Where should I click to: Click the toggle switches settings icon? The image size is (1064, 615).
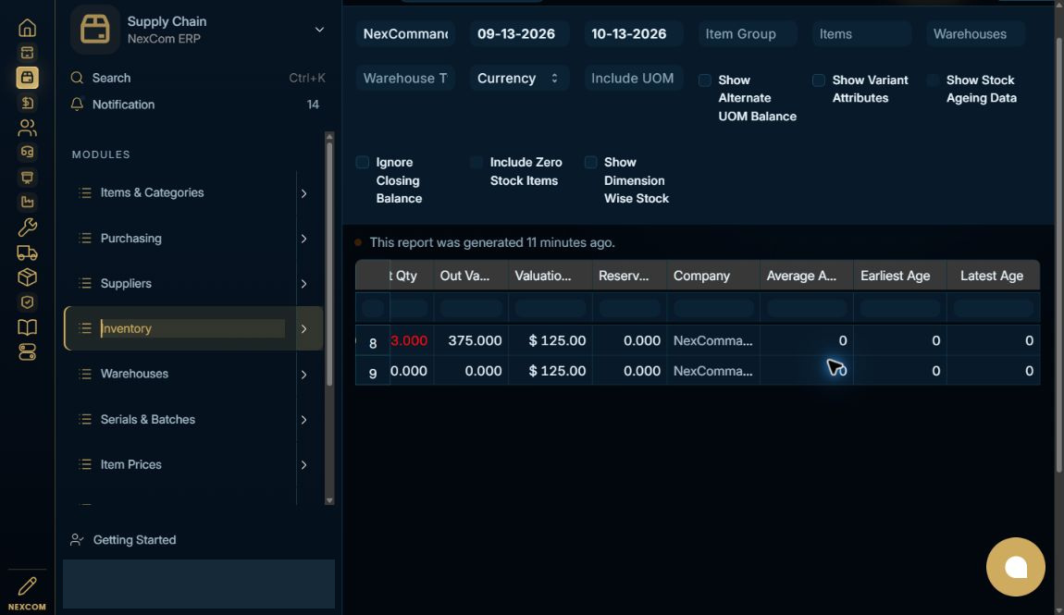pyautogui.click(x=27, y=352)
